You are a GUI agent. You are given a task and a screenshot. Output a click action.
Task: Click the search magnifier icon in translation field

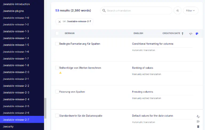pos(104,10)
